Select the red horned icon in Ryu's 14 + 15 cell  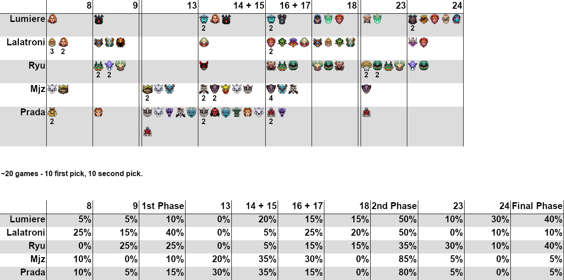pyautogui.click(x=204, y=66)
